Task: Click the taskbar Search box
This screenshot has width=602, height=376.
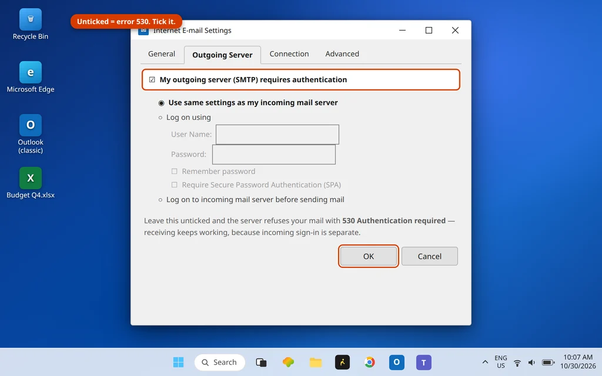Action: pyautogui.click(x=220, y=362)
